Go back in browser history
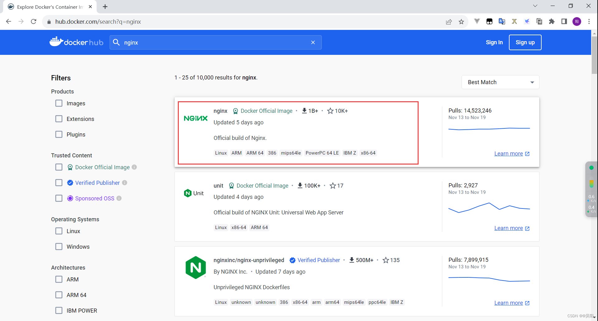This screenshot has height=321, width=598. click(x=9, y=22)
